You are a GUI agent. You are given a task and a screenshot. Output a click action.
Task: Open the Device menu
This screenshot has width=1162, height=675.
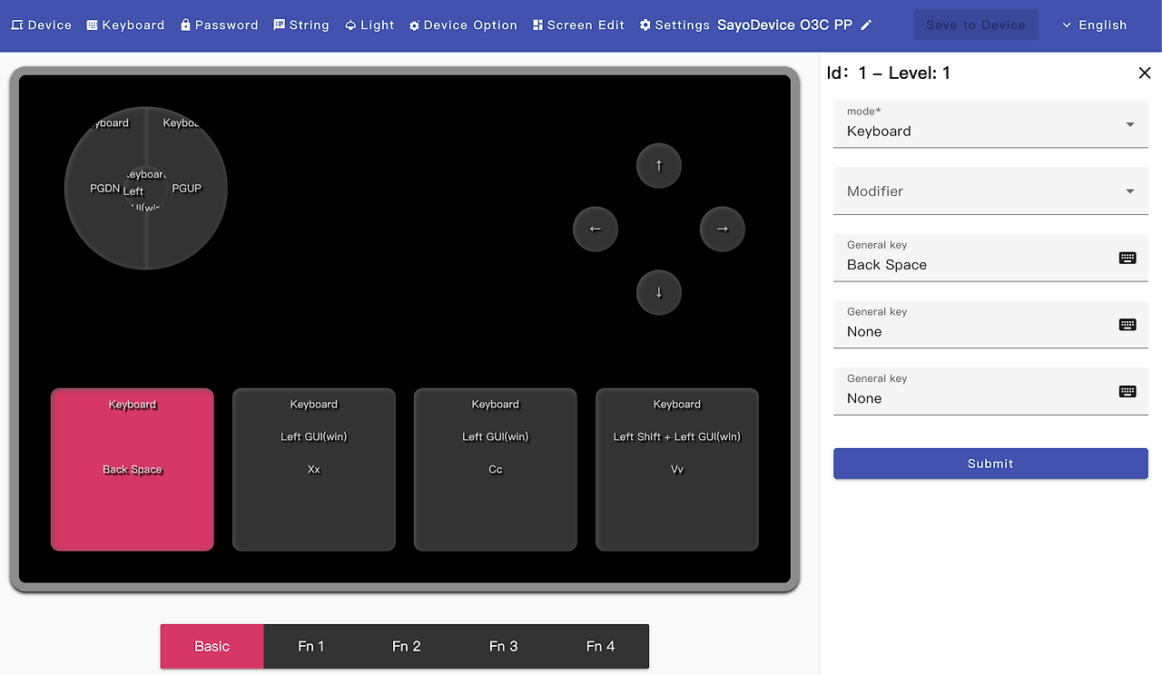(41, 25)
